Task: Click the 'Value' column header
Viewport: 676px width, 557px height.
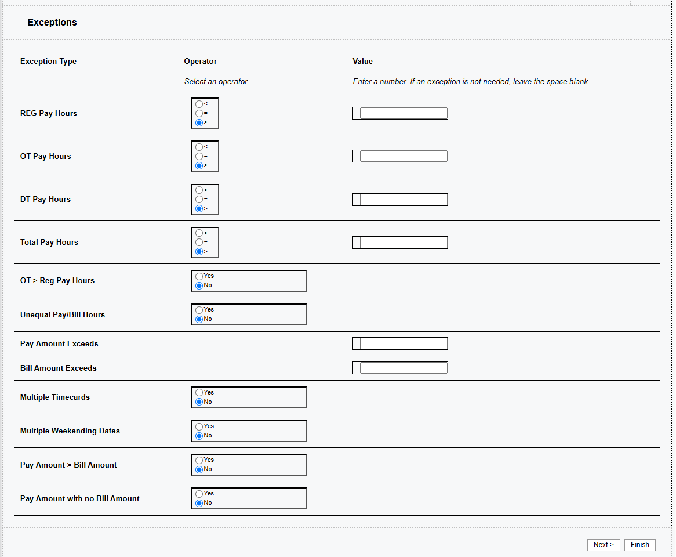Action: click(362, 62)
